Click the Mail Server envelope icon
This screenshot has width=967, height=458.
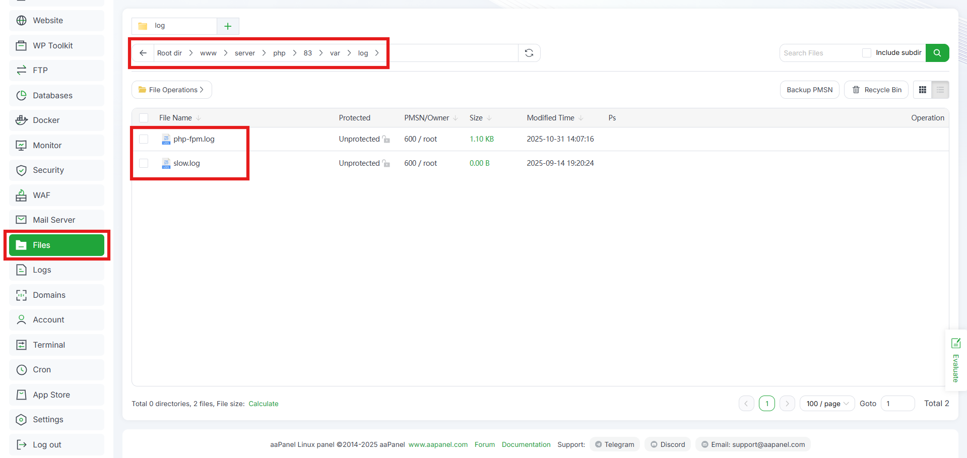tap(21, 220)
